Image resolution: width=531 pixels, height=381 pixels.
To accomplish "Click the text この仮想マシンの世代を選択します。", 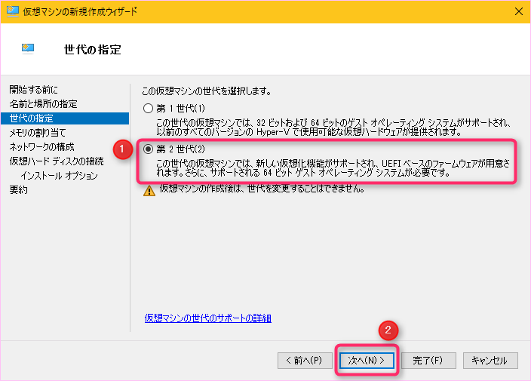I will click(x=206, y=91).
